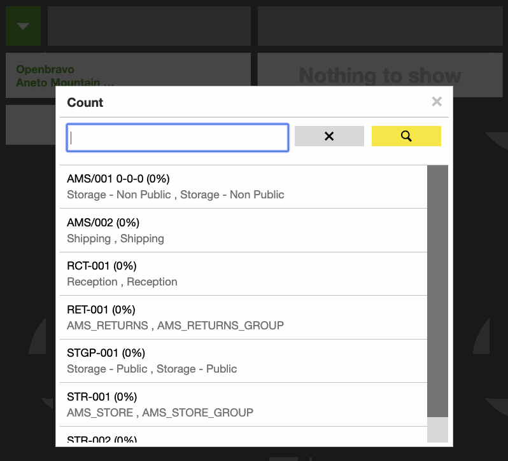The image size is (508, 461).
Task: Pick the RET-001 (0%) entry
Action: pos(243,317)
